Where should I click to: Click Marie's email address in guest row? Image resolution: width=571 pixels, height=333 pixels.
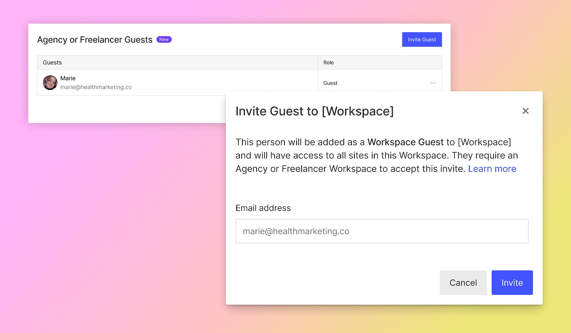click(96, 87)
